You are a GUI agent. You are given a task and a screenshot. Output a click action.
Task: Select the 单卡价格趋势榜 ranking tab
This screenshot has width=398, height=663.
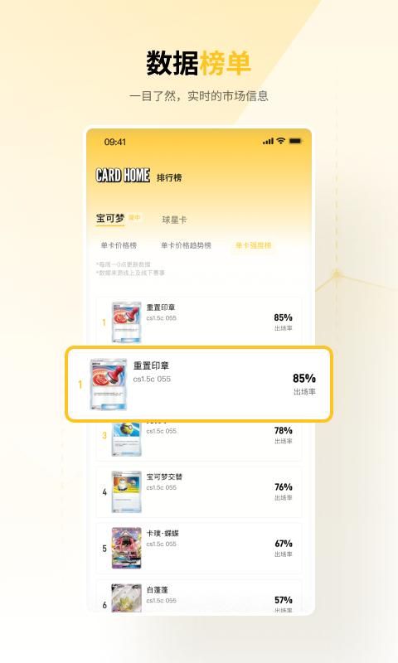pos(186,245)
